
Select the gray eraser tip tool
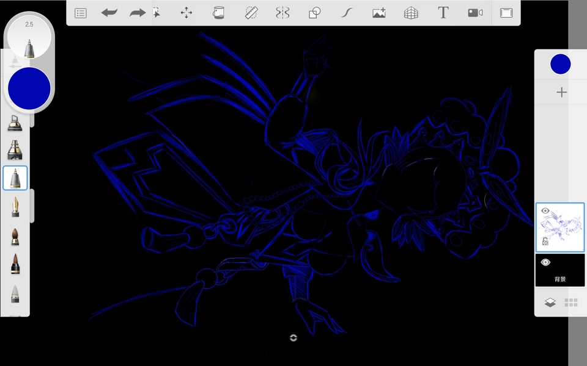pos(15,293)
